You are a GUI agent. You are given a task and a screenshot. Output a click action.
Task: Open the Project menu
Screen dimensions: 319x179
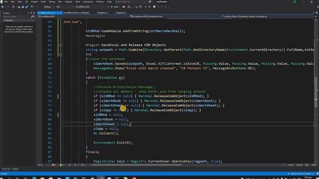pyautogui.click(x=34, y=1)
